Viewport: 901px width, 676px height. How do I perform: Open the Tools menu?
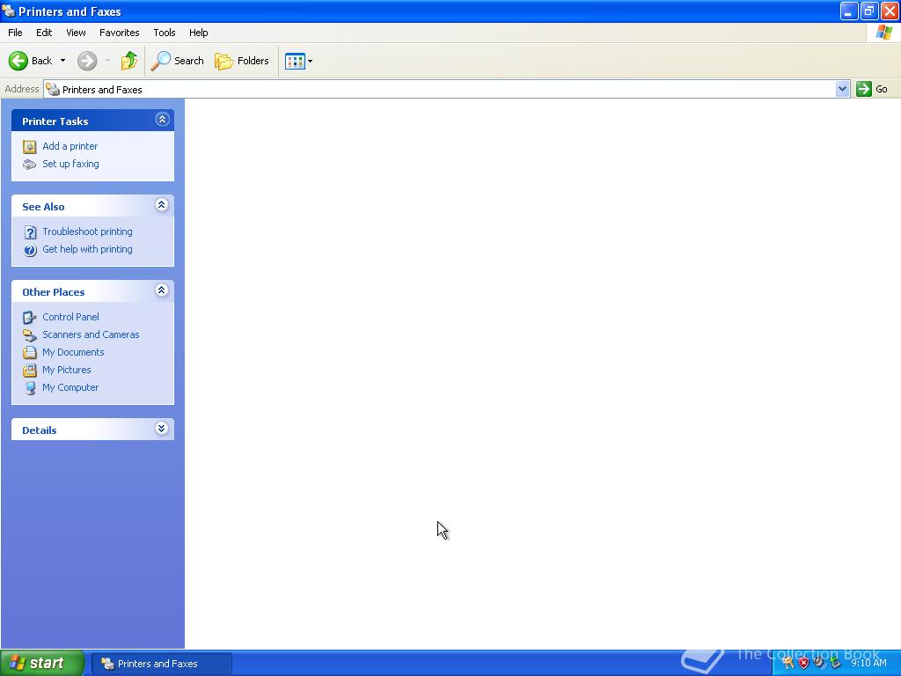tap(165, 33)
